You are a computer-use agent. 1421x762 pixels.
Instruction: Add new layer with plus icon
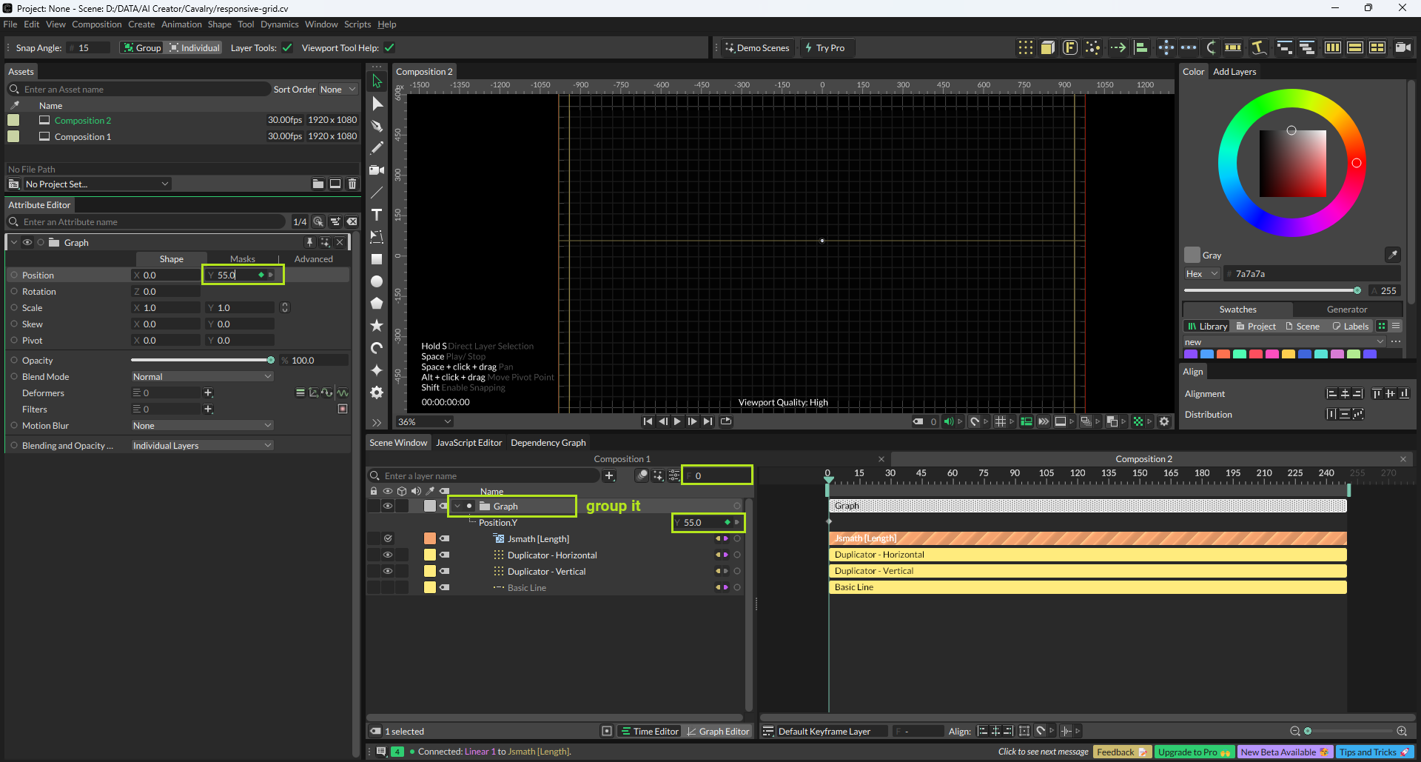click(609, 475)
